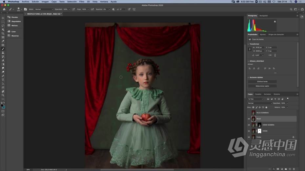
Task: Open the Opacidad dropdown in options bar
Action: 70,9
